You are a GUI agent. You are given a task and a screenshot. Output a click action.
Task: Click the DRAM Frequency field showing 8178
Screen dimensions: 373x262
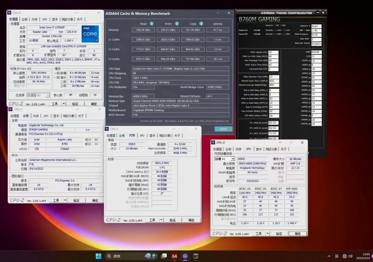317,35
